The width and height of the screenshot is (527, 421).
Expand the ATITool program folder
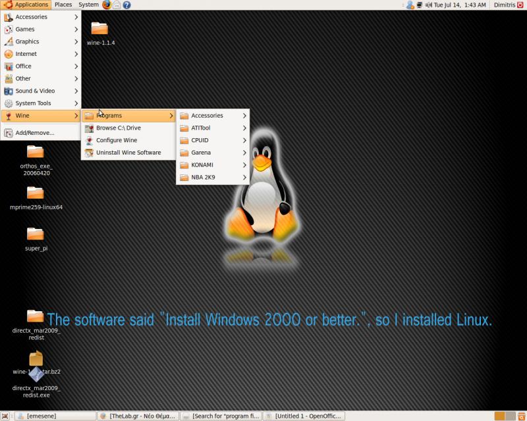(213, 128)
